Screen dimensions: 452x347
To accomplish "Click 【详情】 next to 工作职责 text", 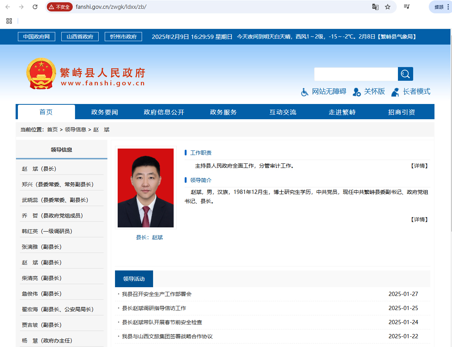I will tap(419, 166).
